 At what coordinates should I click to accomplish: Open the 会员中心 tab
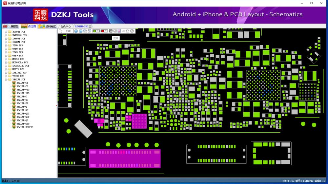point(66,27)
